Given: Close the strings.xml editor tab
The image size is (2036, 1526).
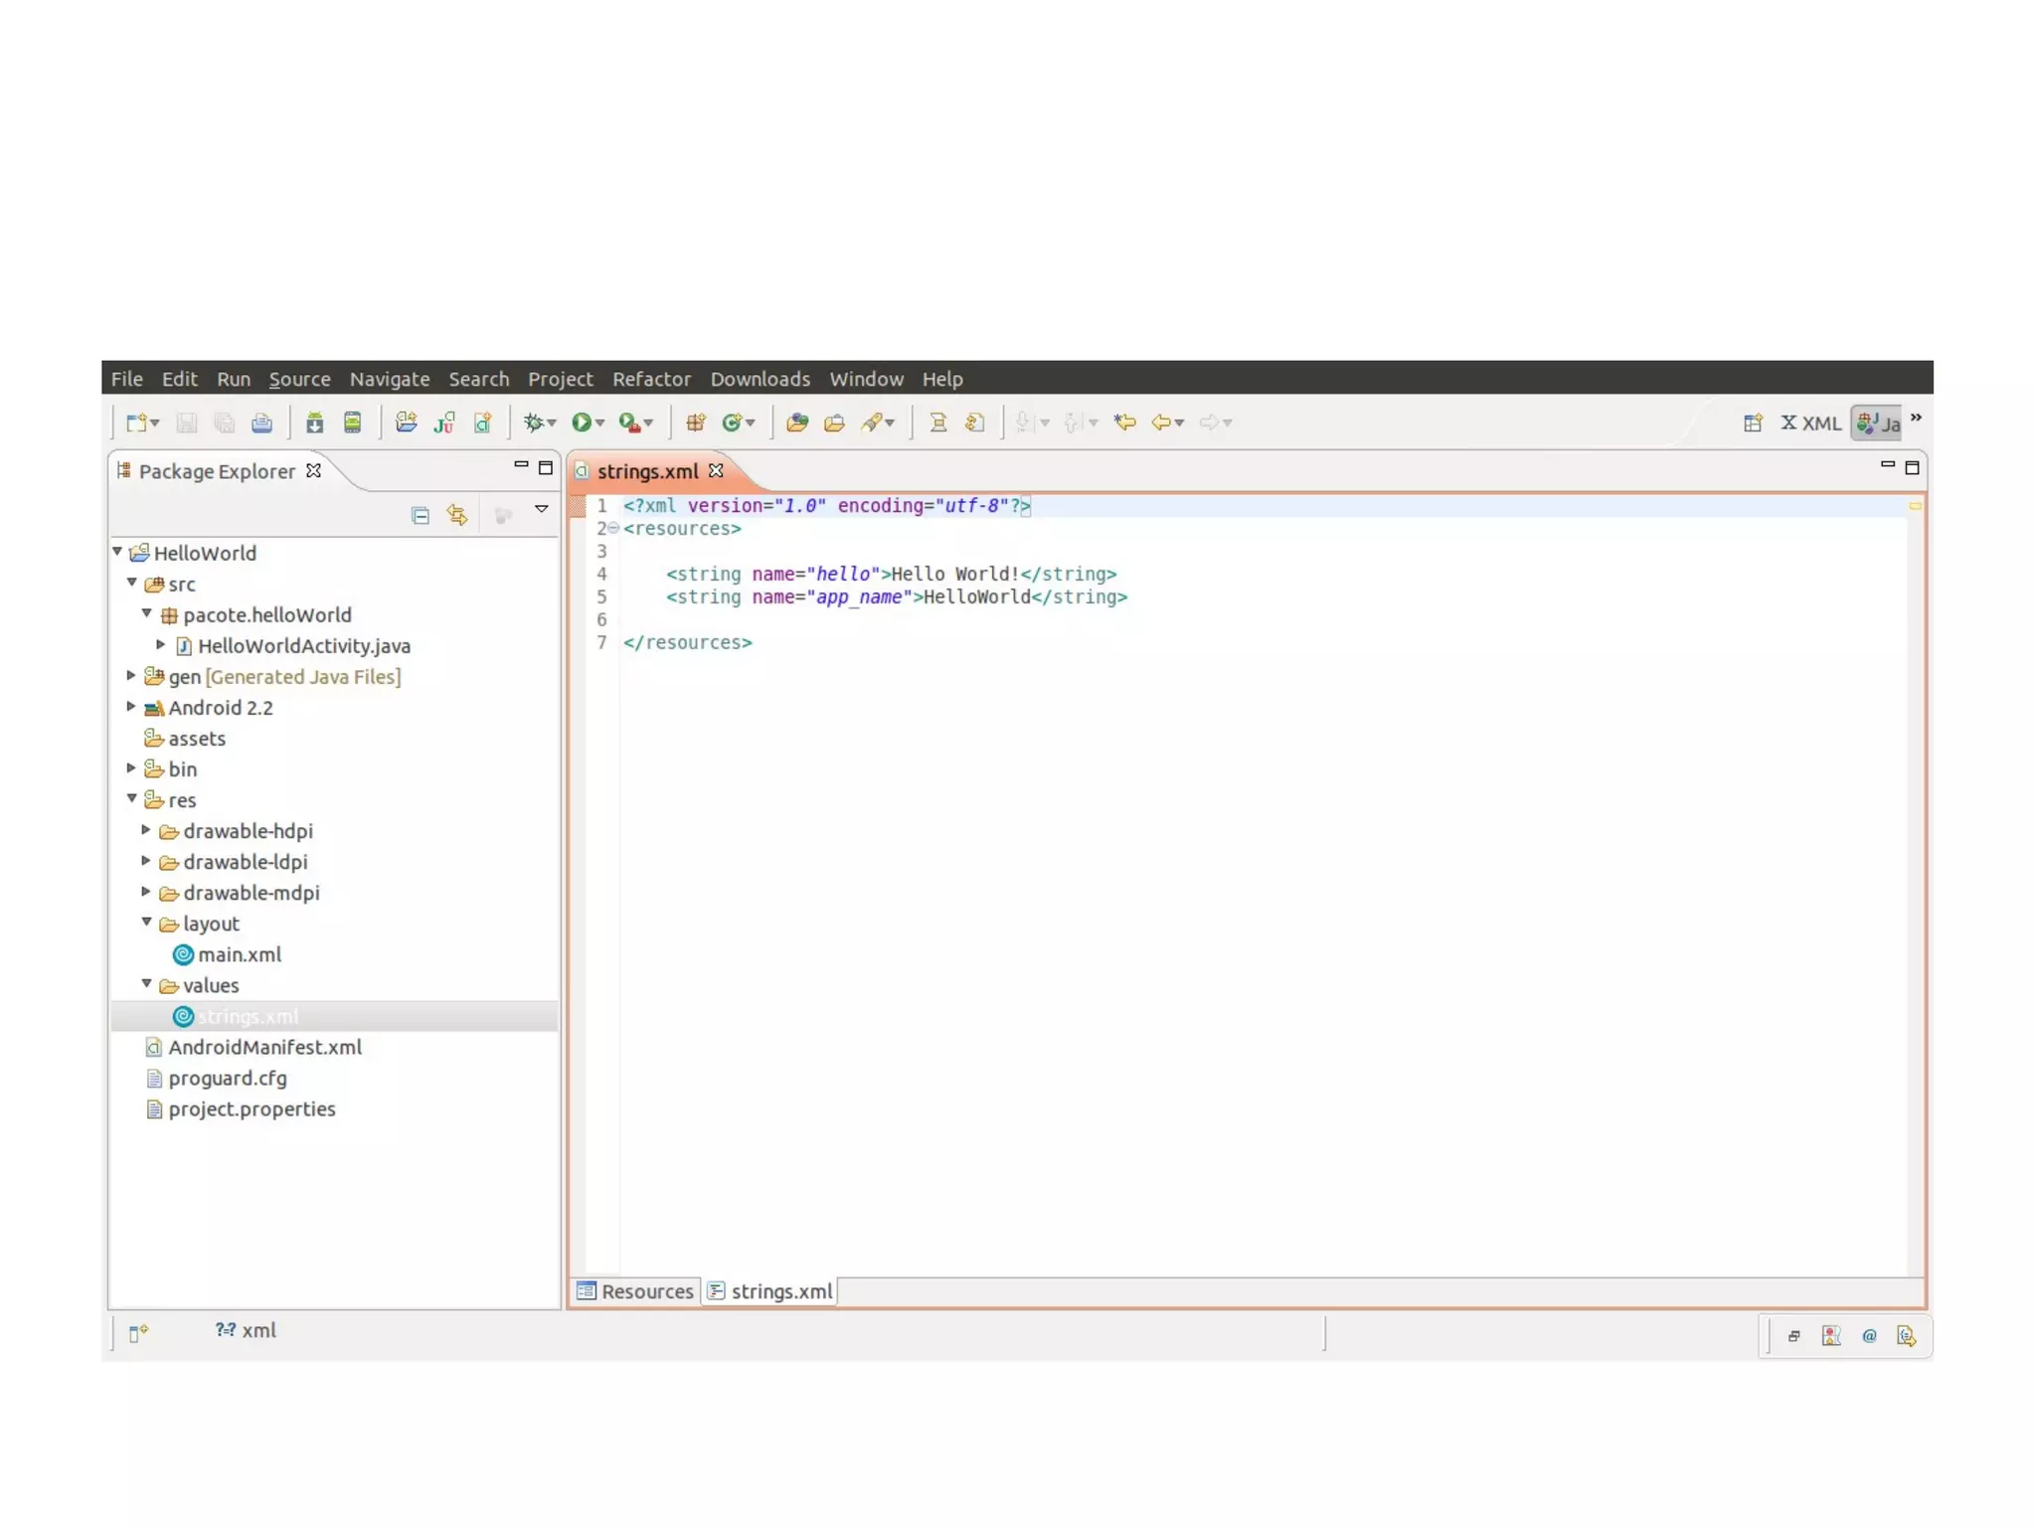Looking at the screenshot, I should point(716,471).
